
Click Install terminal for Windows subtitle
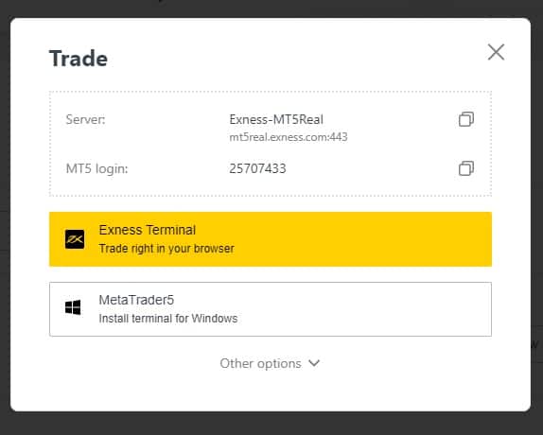168,319
